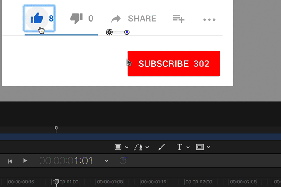Click ruler mark 00:00:00:16
The width and height of the screenshot is (281, 187).
pyautogui.click(x=21, y=182)
